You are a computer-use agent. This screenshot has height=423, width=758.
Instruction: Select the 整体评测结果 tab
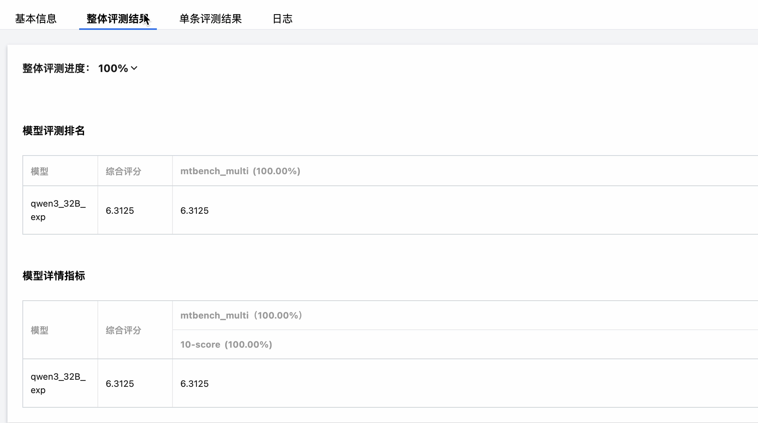[118, 19]
